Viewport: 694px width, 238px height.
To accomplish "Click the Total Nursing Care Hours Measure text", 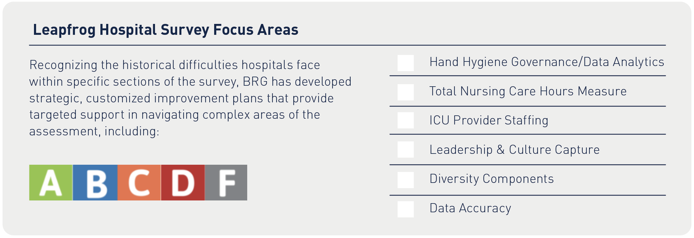I will 528,91.
